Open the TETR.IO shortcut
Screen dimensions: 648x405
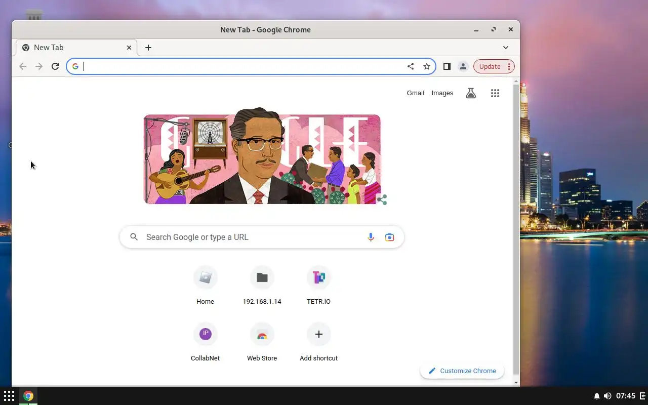(x=318, y=286)
